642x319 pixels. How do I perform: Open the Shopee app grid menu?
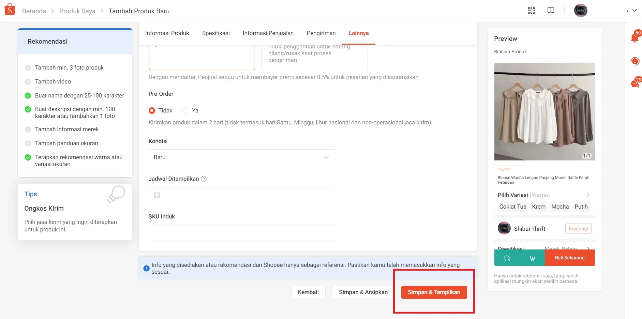click(531, 11)
